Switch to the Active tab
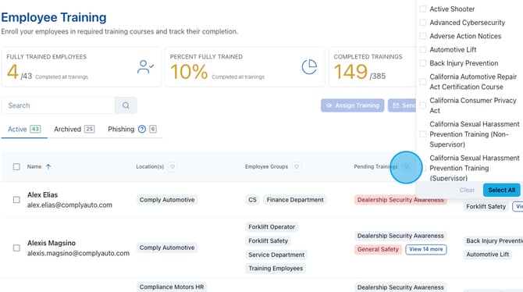The width and height of the screenshot is (523, 292). [24, 129]
